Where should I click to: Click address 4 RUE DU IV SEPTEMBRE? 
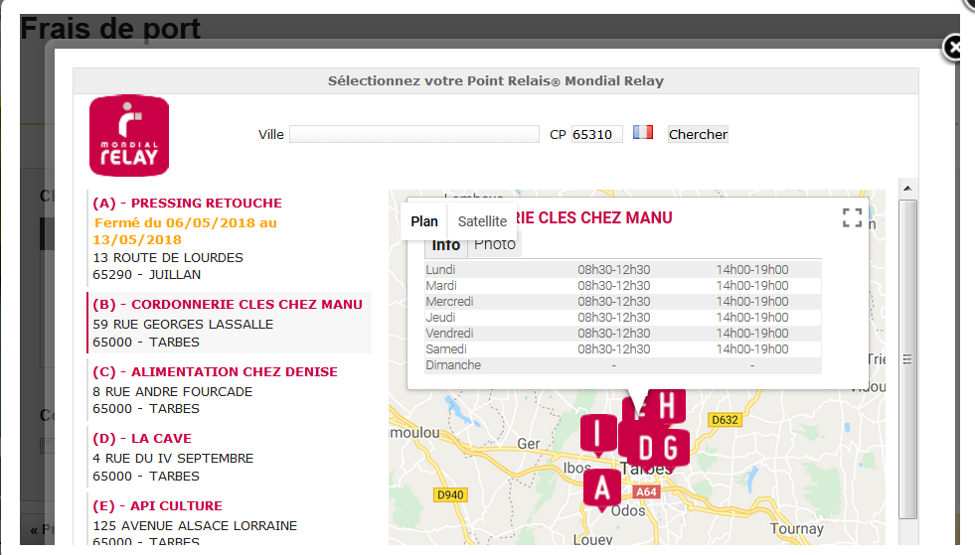(x=173, y=458)
